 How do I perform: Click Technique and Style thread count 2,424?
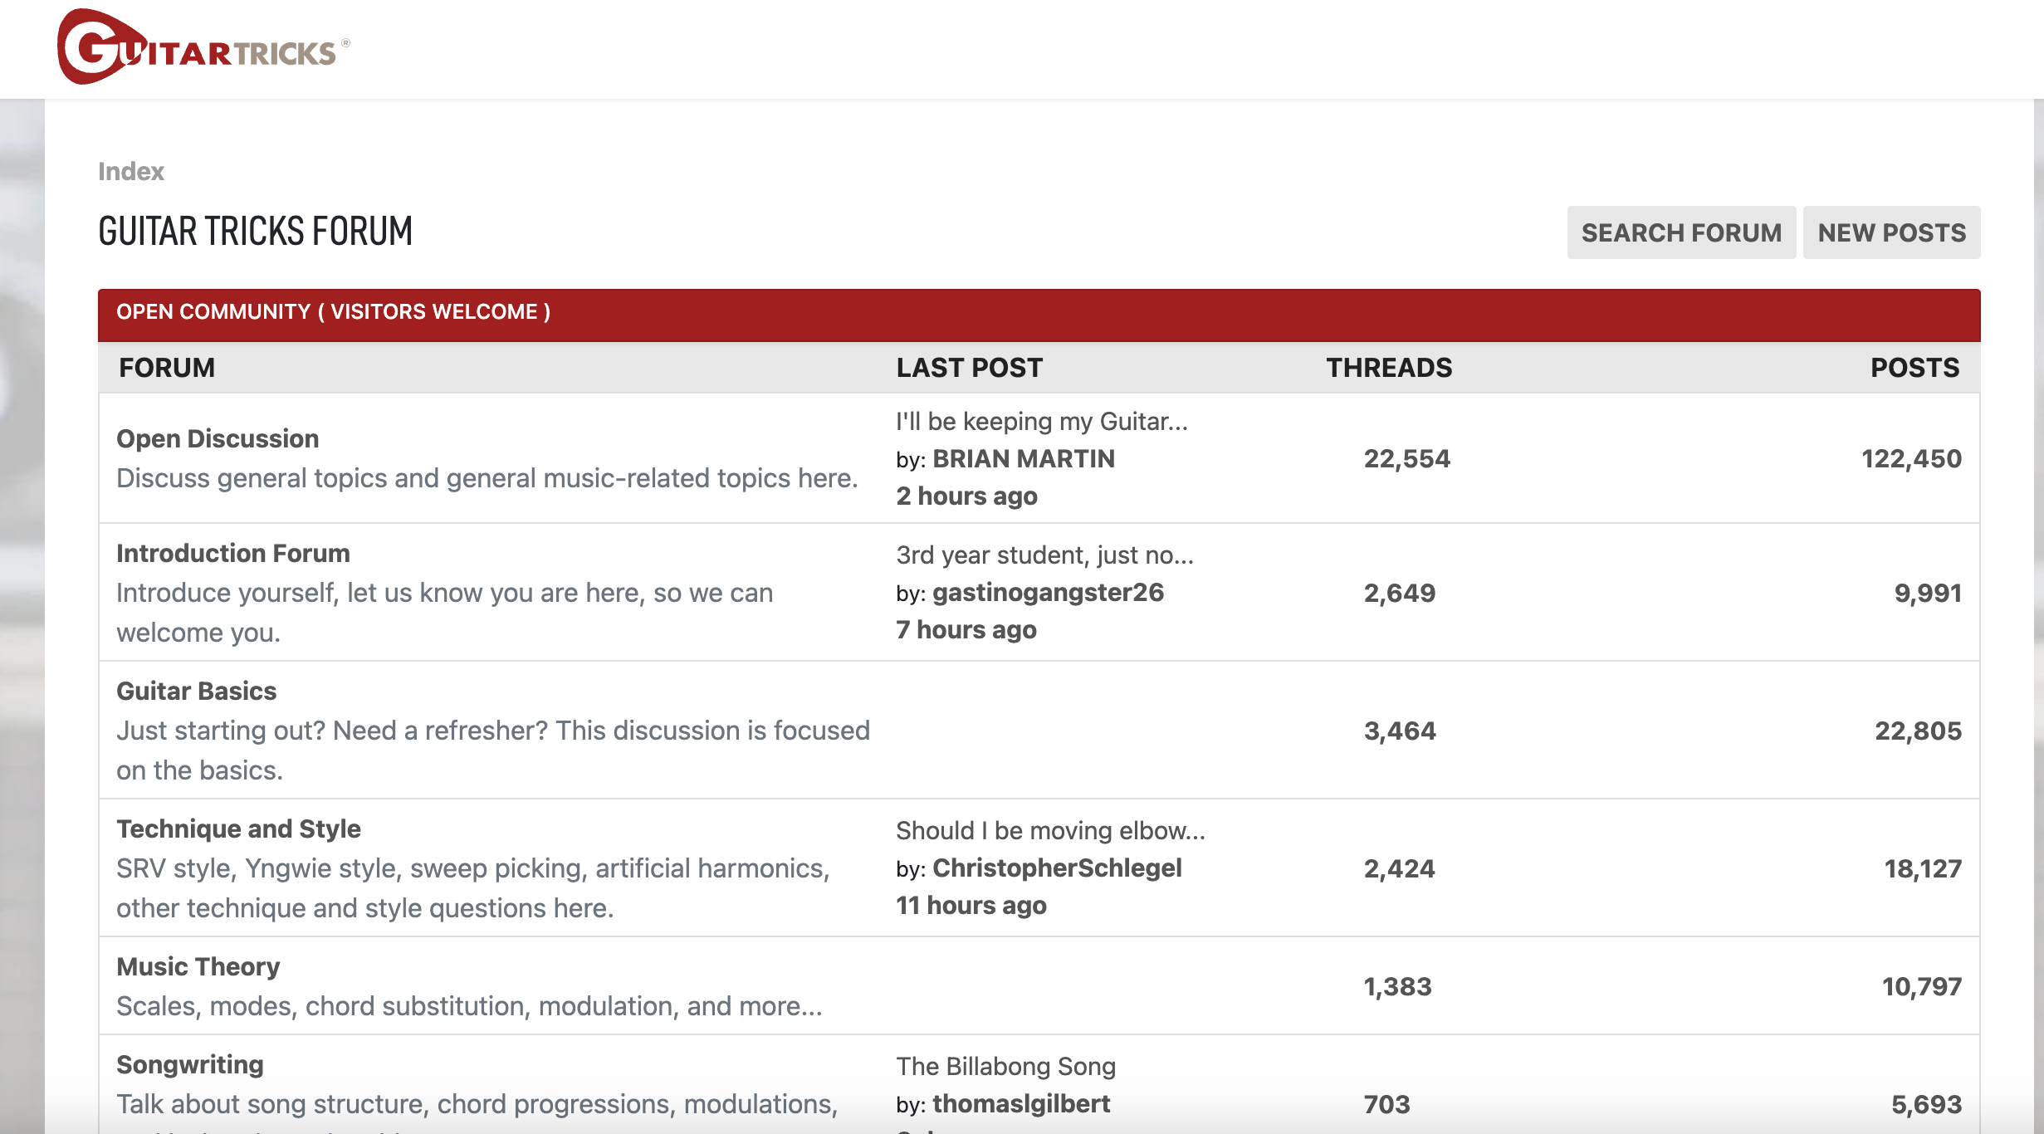1400,868
